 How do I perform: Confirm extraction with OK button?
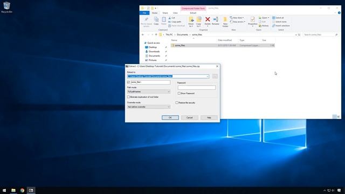click(170, 117)
